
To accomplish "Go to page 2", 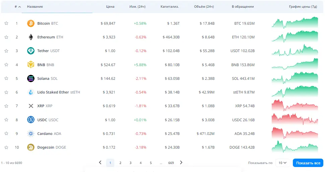I will point(120,163).
